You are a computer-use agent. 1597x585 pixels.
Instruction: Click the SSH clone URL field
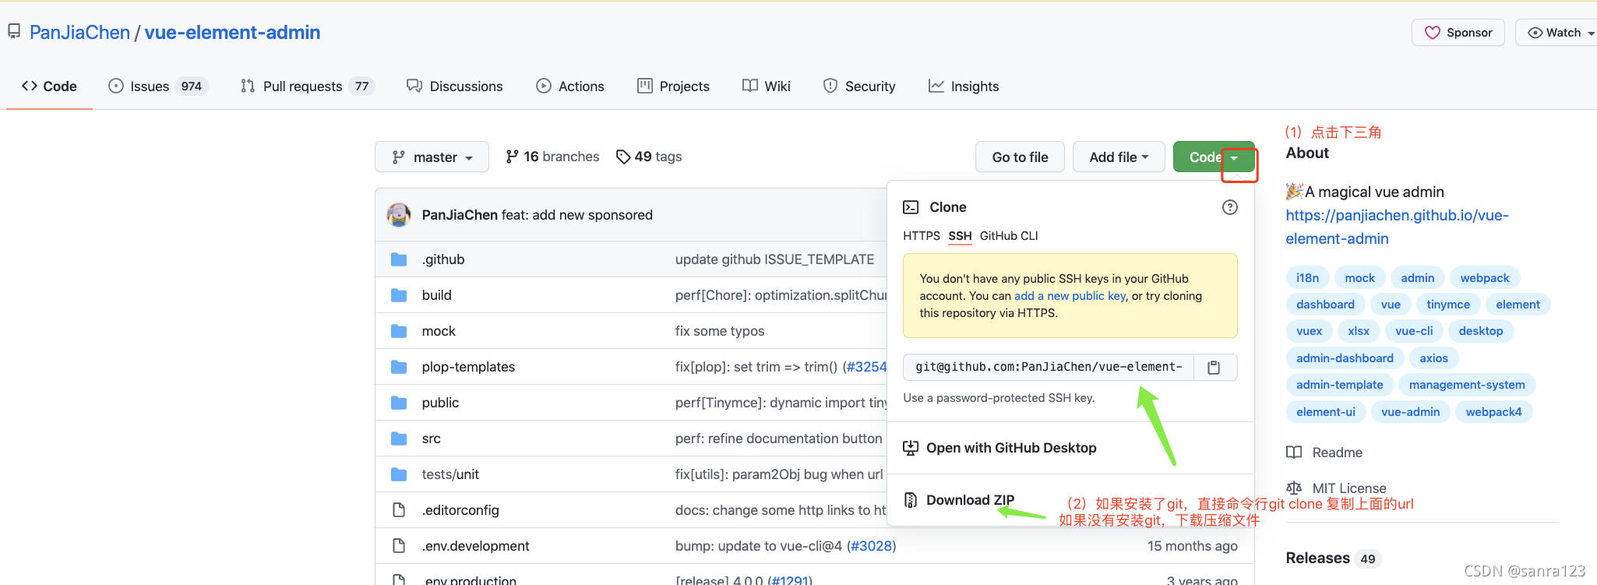[x=1049, y=367]
